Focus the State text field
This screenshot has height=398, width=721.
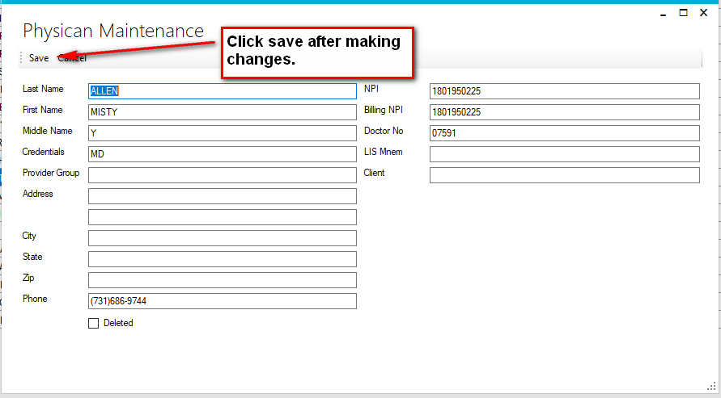tap(222, 259)
